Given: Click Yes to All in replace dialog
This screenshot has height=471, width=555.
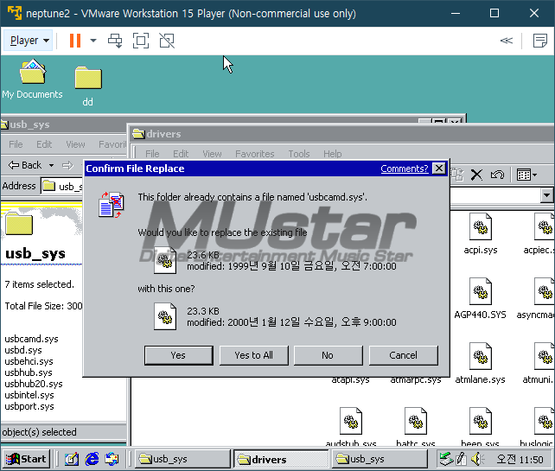Looking at the screenshot, I should (x=254, y=355).
